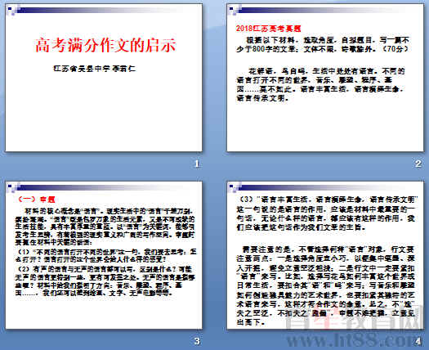Click the red (一) heading on slide 3
This screenshot has height=350, width=429.
(36, 200)
